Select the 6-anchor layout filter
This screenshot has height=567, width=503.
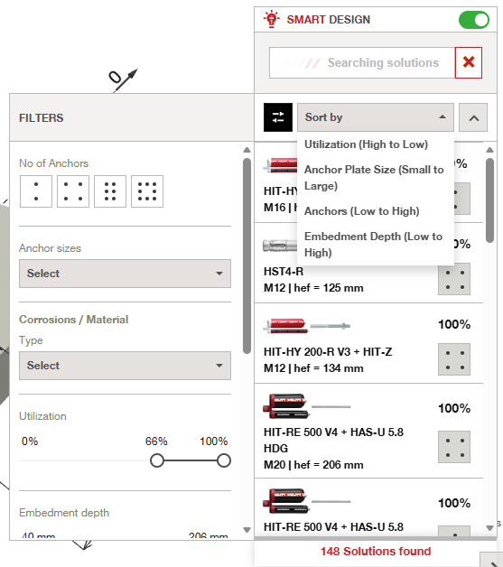(110, 191)
